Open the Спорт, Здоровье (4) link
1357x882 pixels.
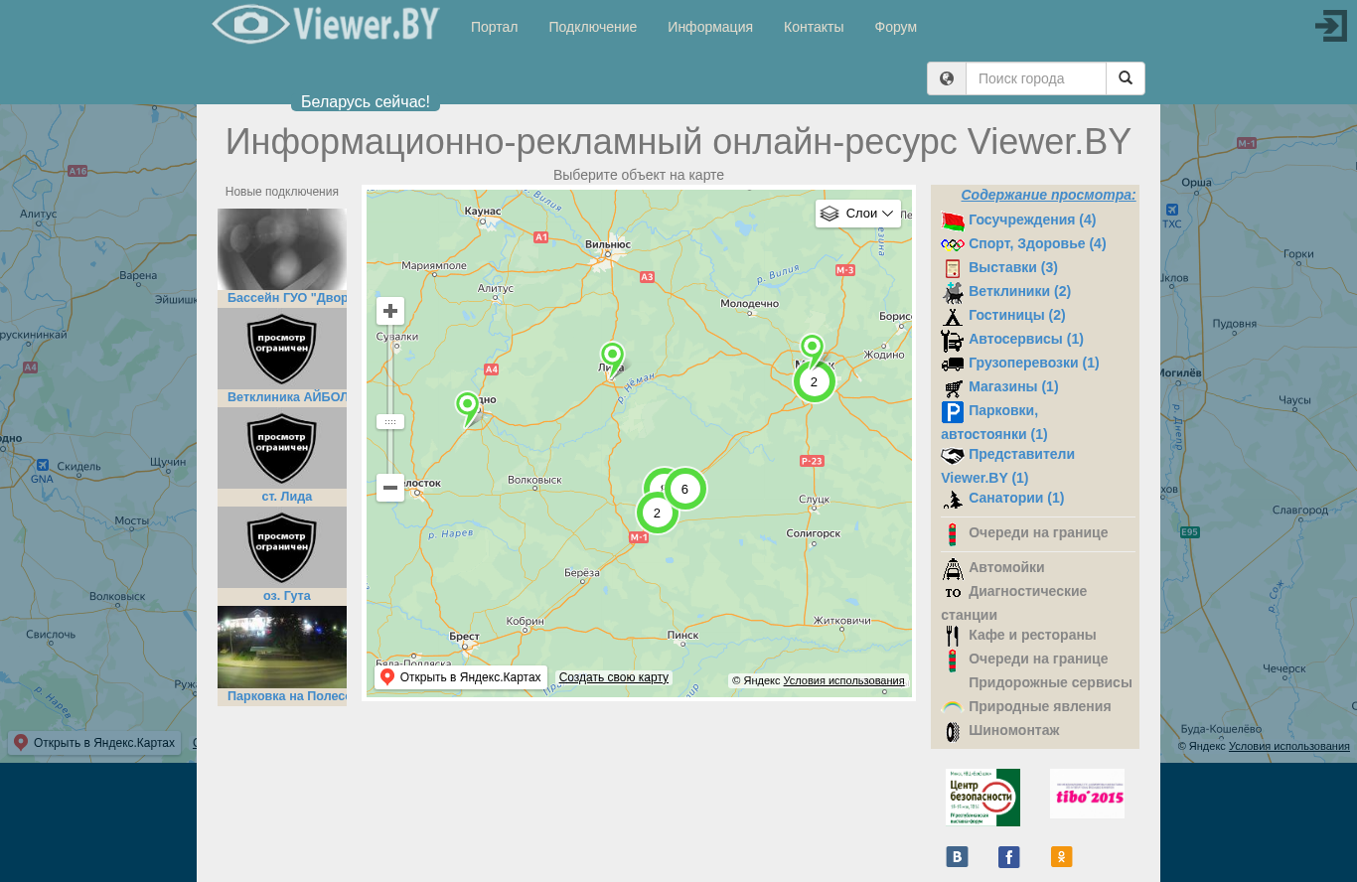tap(1037, 243)
